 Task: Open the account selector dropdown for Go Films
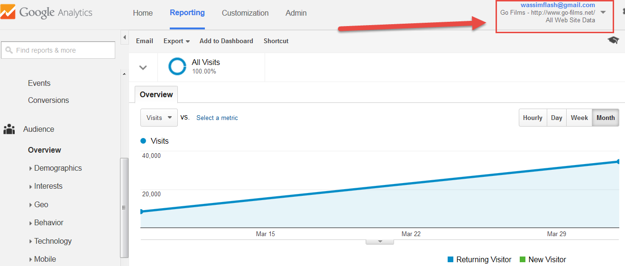(603, 12)
